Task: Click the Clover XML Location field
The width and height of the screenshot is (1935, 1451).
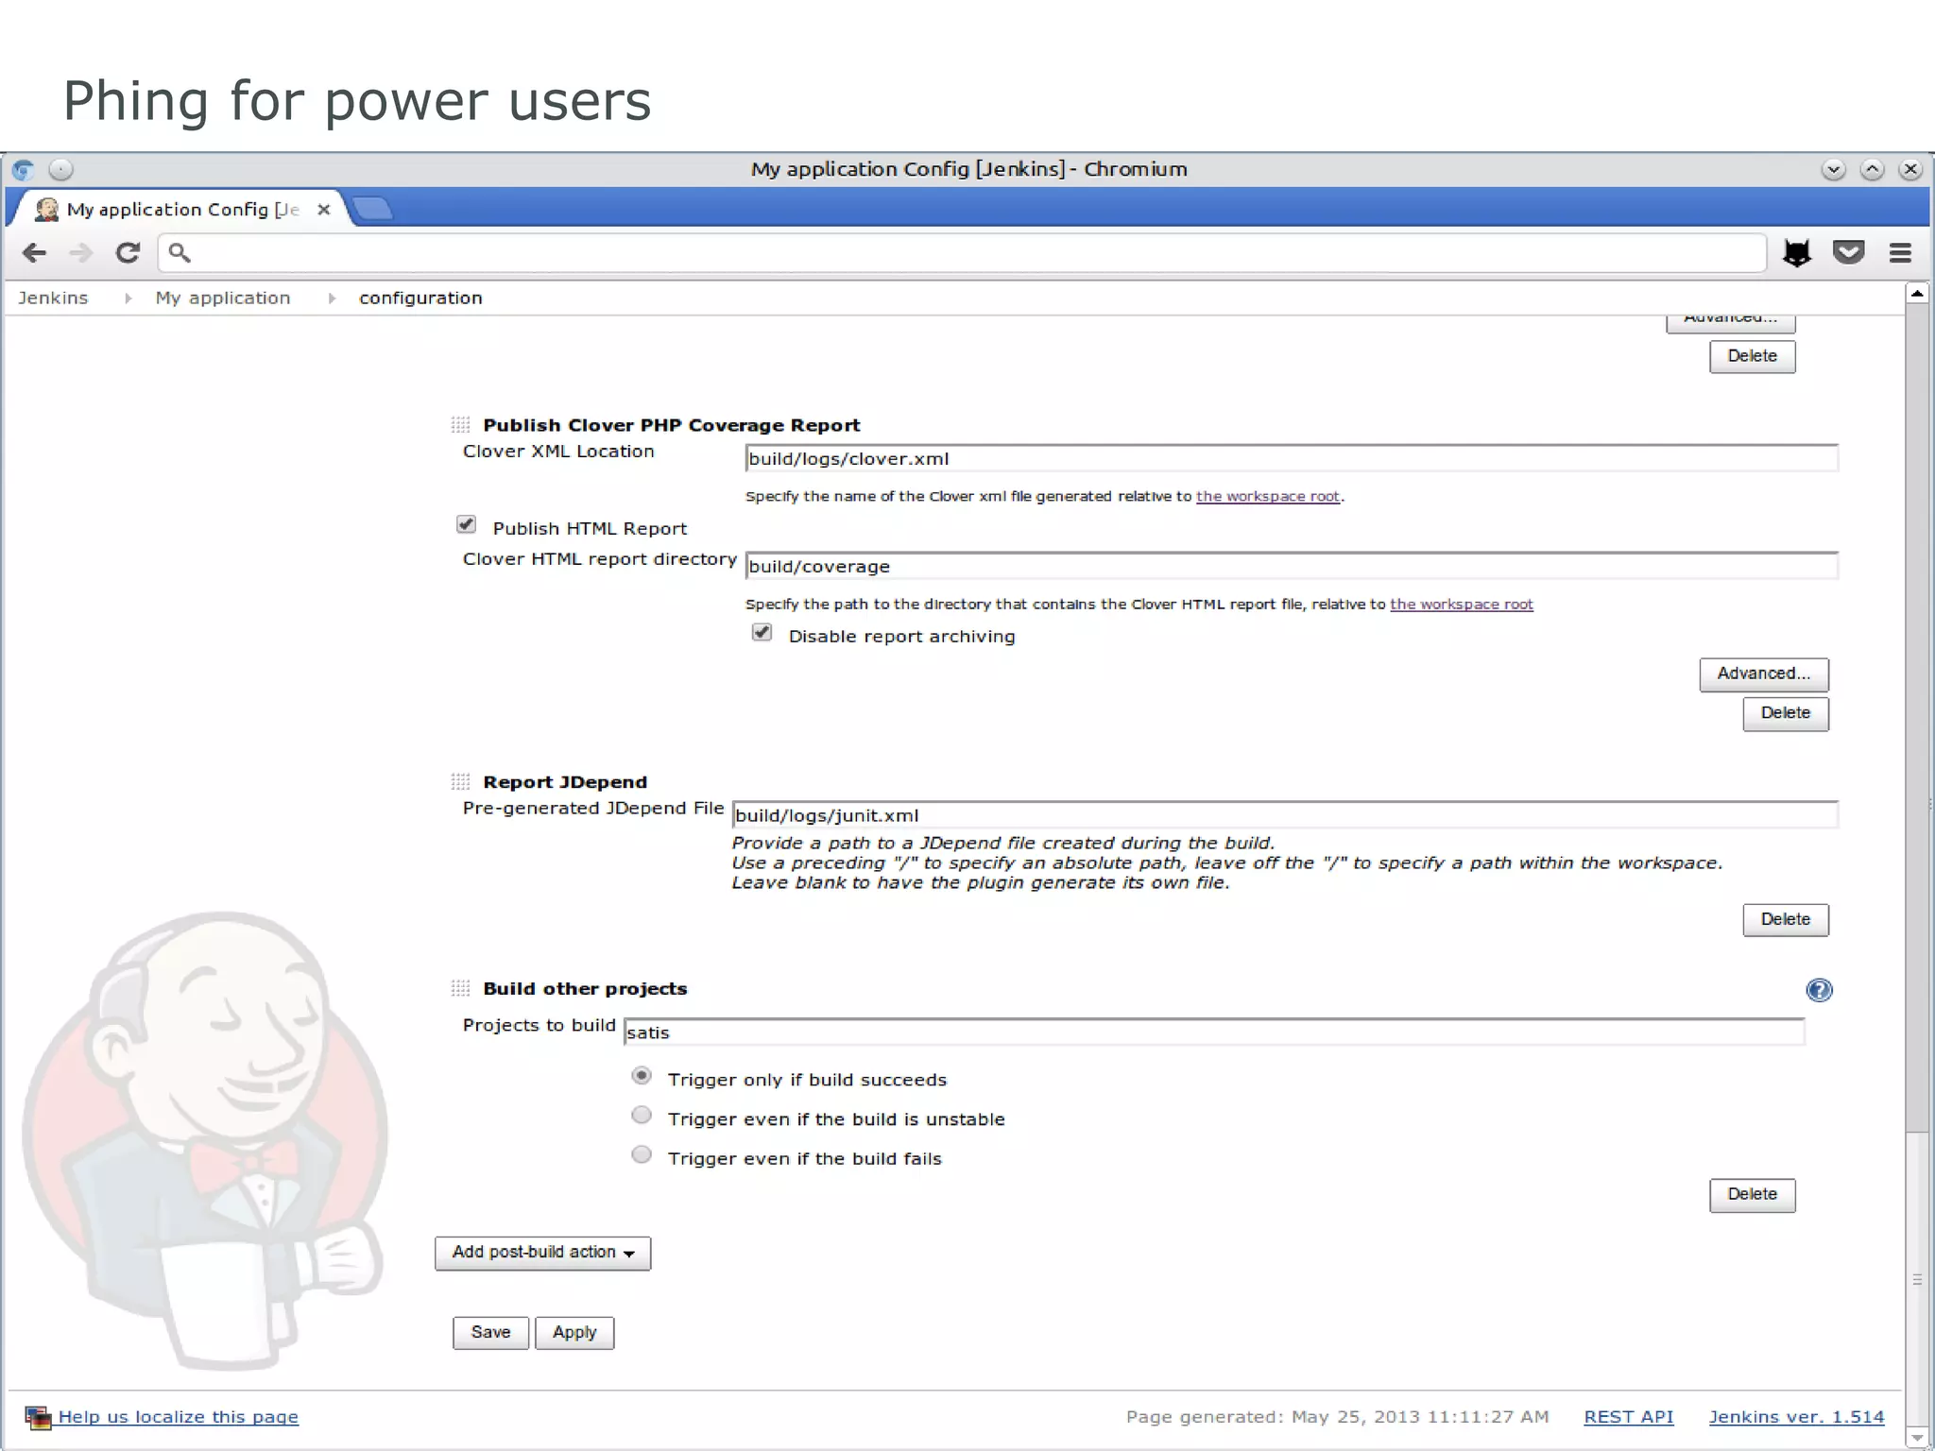Action: 1292,459
